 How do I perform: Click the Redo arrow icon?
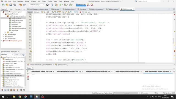tap(24, 5)
